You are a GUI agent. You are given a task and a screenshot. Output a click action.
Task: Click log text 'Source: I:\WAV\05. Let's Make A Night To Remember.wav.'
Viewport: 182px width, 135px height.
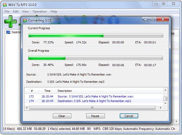pos(96,96)
